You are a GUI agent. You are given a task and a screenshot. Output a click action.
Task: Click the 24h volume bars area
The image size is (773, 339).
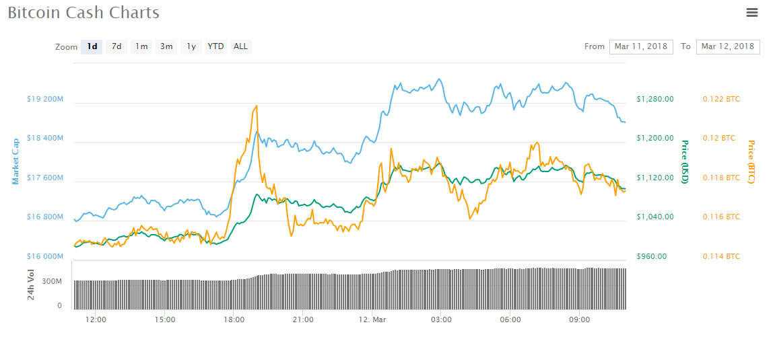coord(350,291)
